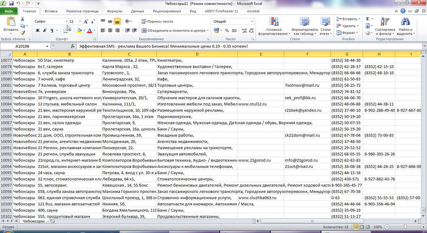This screenshot has width=427, height=233.
Task: Click the Name Box showing A10106
Action: tap(22, 46)
